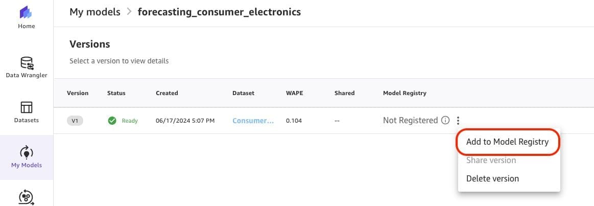The image size is (594, 206).
Task: Click the Not Registered status text
Action: tap(410, 121)
